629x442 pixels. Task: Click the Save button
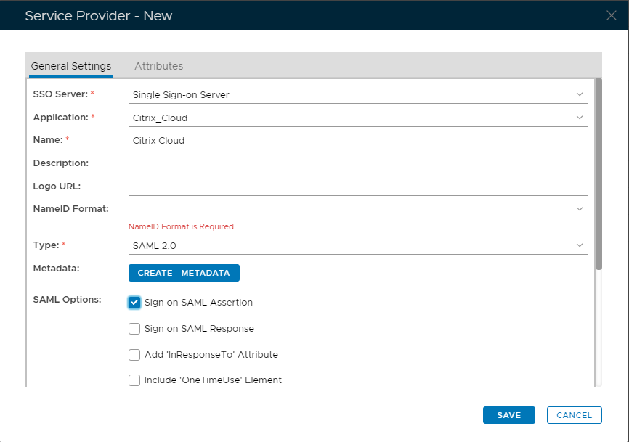click(x=508, y=415)
